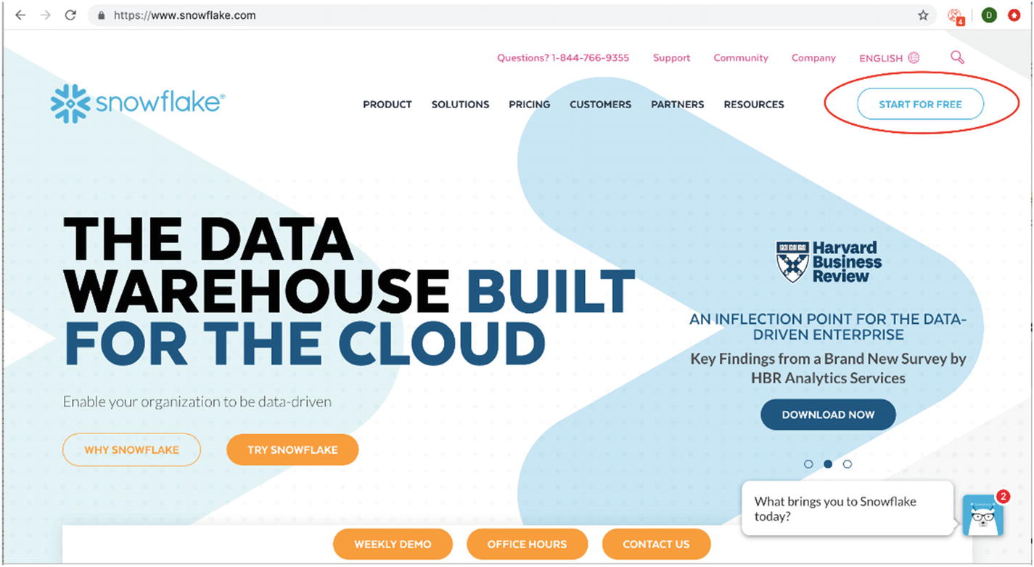The width and height of the screenshot is (1034, 567).
Task: Go to the PRICING page
Action: (x=530, y=105)
